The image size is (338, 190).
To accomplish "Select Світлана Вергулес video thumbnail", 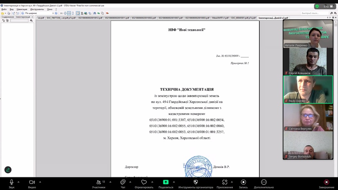I will 308,117.
